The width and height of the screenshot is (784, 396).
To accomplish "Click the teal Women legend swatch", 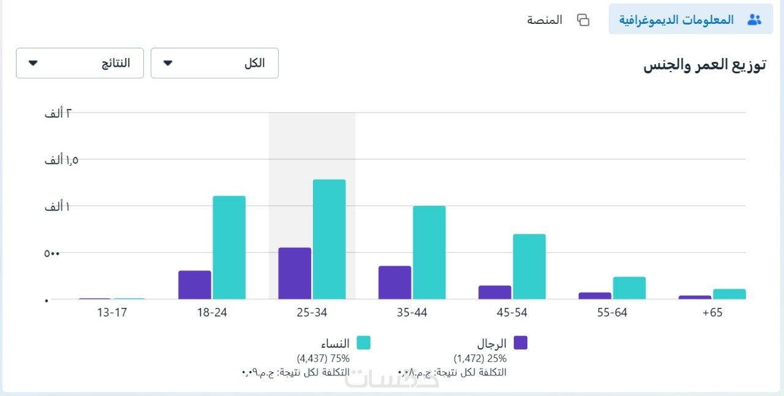I will (364, 343).
